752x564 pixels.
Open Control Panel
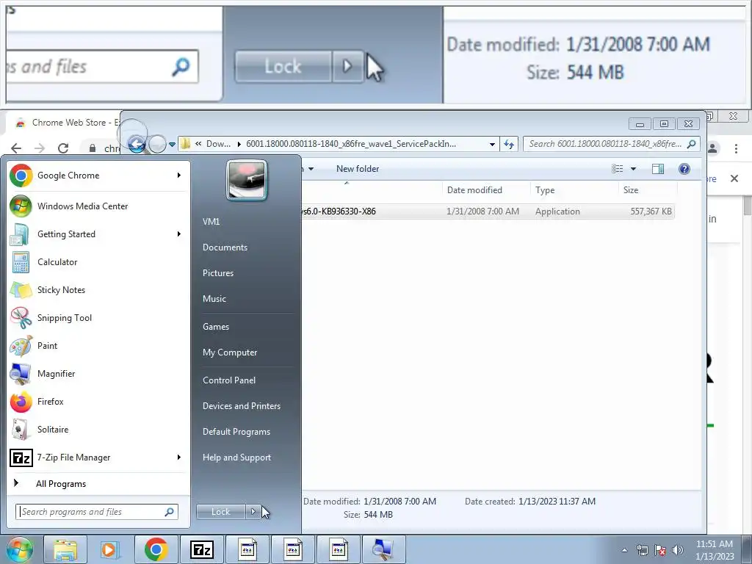coord(229,380)
